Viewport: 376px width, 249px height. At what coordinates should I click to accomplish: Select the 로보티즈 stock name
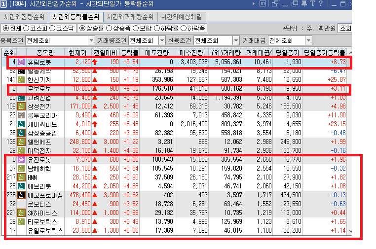tap(39, 204)
